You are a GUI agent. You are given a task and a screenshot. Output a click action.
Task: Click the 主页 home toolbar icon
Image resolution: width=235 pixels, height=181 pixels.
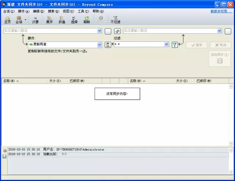click(7, 20)
